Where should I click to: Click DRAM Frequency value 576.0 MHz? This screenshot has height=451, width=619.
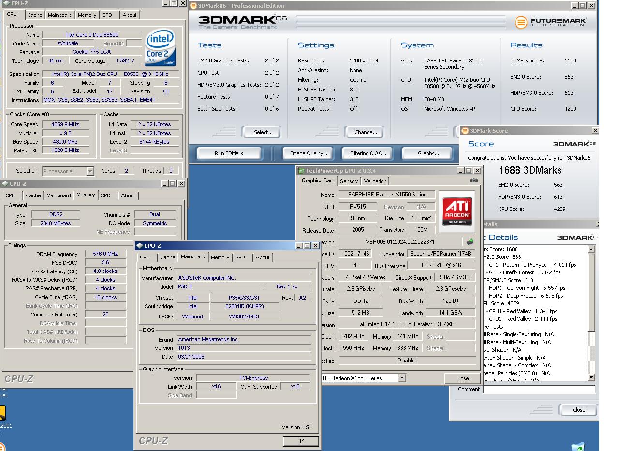click(106, 254)
